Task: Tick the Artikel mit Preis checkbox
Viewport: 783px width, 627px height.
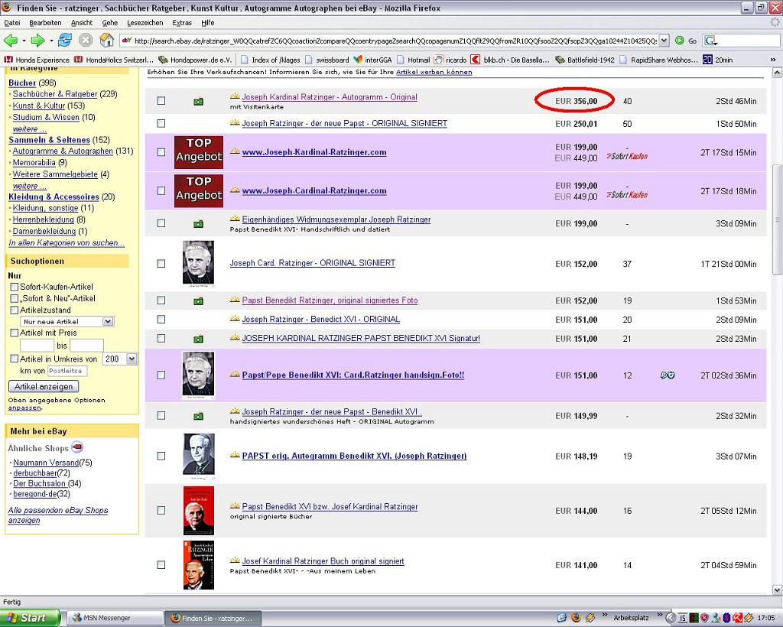Action: [x=15, y=333]
